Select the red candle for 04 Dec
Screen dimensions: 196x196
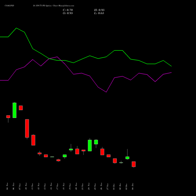(134, 164)
